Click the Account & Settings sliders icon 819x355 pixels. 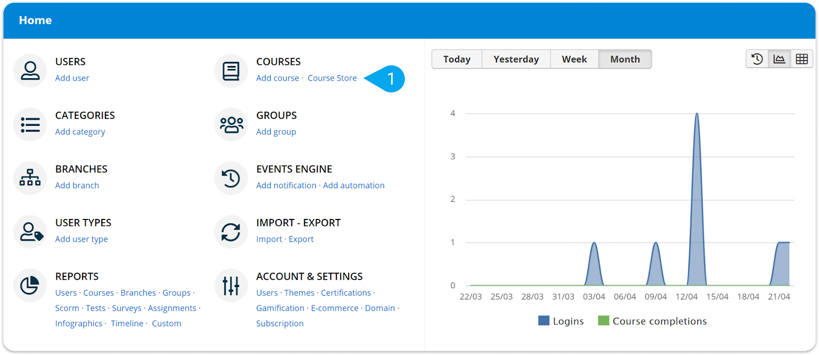(231, 285)
